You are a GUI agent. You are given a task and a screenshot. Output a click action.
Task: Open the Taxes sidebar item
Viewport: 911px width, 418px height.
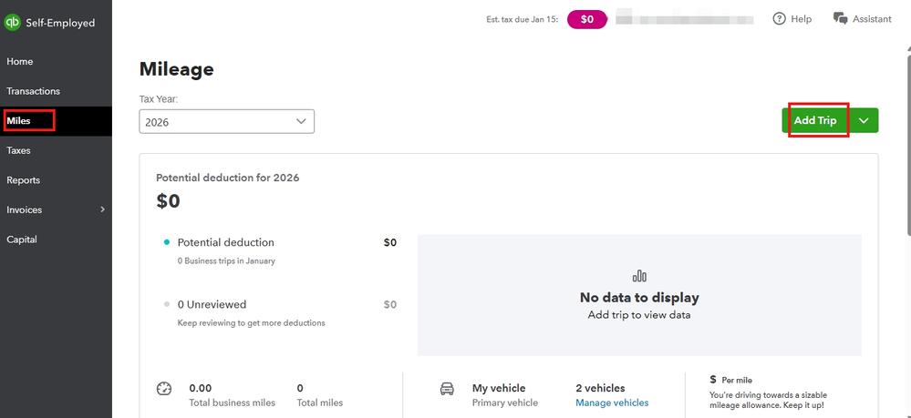[19, 150]
